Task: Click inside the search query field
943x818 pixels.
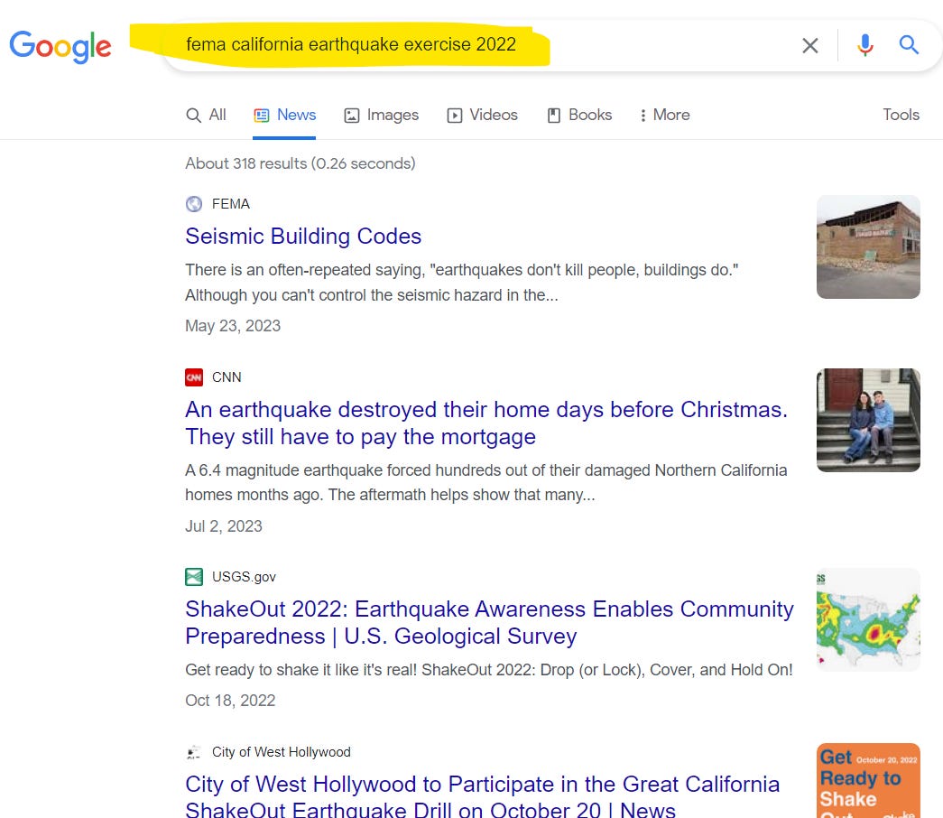Action: click(x=351, y=44)
